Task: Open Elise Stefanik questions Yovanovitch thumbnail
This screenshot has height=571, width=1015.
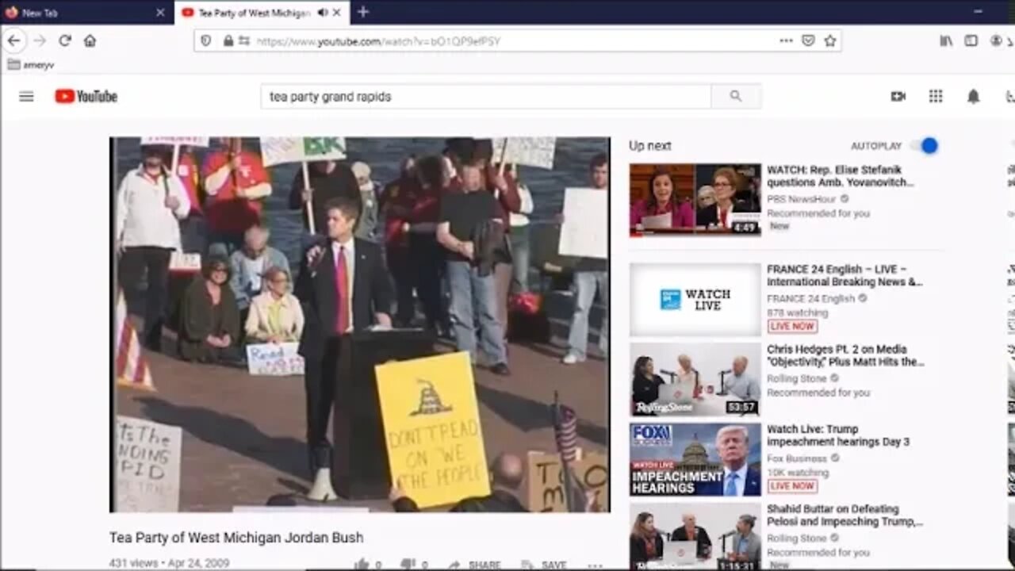Action: 695,200
